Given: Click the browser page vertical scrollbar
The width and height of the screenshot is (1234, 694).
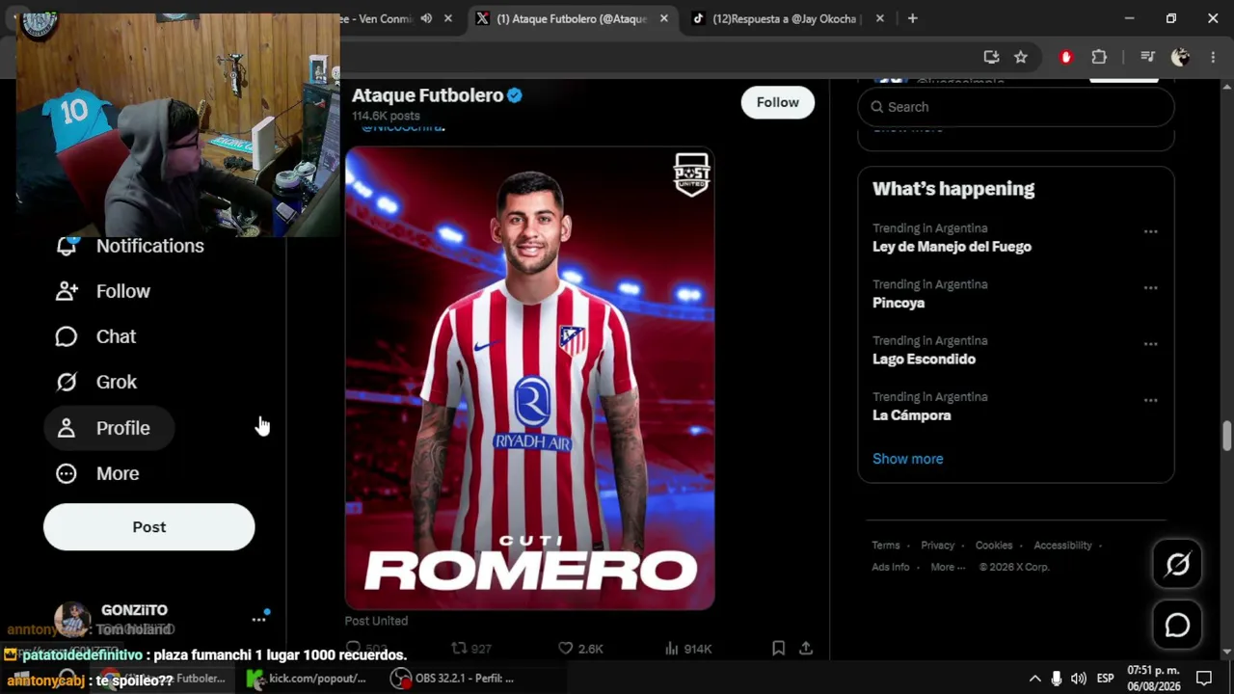Looking at the screenshot, I should [x=1227, y=436].
